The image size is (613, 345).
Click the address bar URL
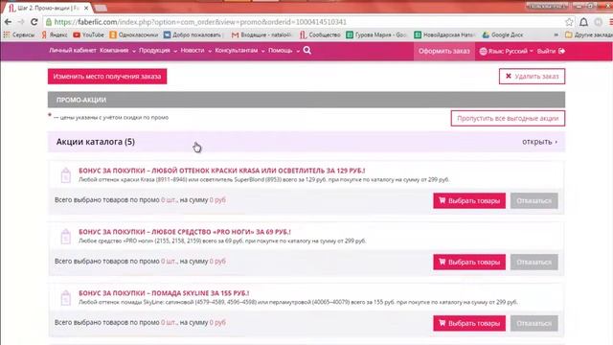click(x=200, y=22)
